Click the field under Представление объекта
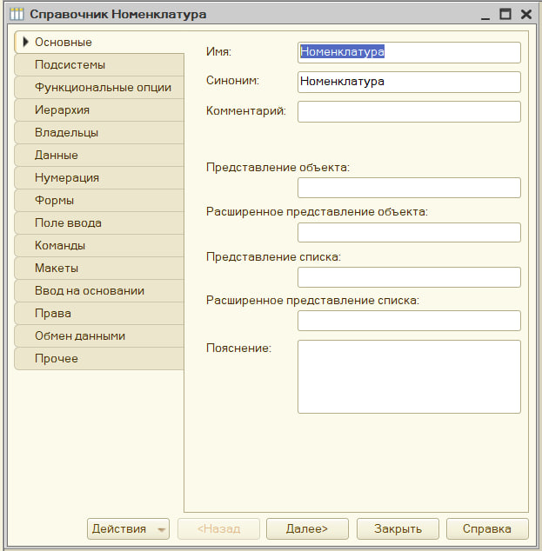Image resolution: width=542 pixels, height=551 pixels. click(x=409, y=188)
